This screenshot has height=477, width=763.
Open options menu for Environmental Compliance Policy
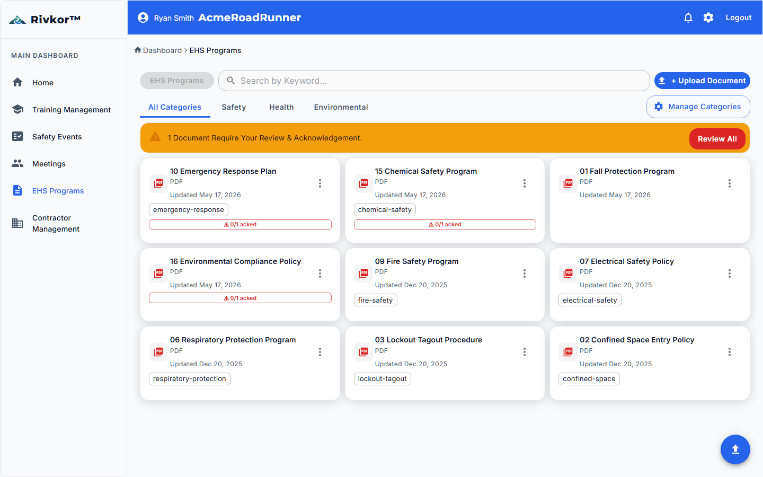(x=320, y=273)
